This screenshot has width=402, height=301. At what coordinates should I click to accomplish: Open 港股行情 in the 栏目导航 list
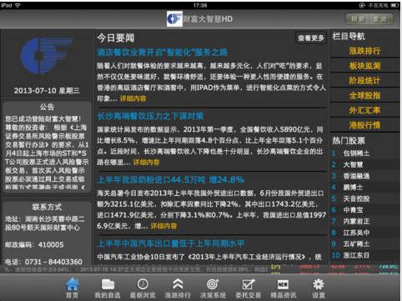(x=364, y=125)
